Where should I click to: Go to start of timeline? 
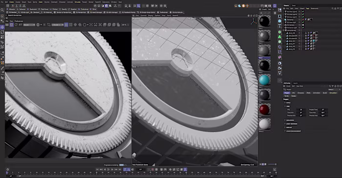[x=97, y=170]
